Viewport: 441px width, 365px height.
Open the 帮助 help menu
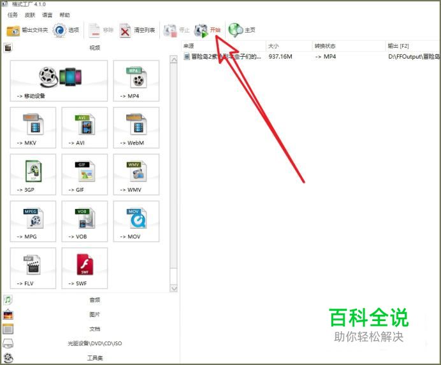tap(65, 15)
